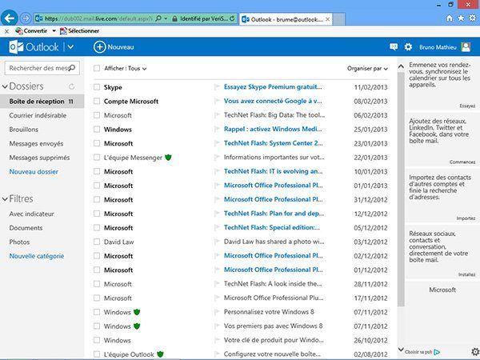Viewport: 480px width, 360px height.
Task: Open the messaging chat icon in the header
Action: (x=394, y=47)
